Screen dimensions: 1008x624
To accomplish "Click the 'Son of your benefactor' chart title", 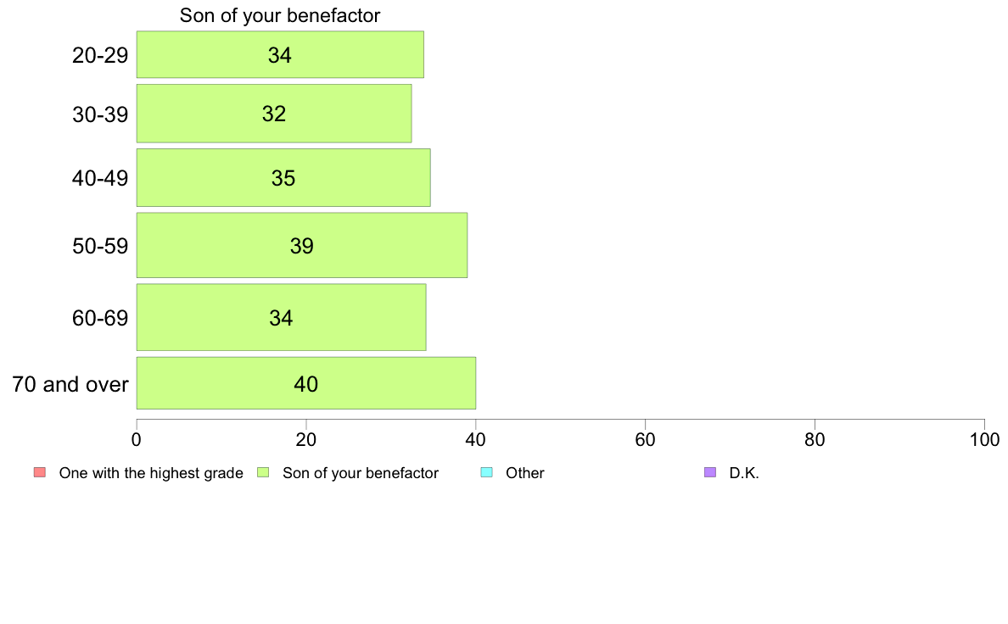I will point(280,16).
